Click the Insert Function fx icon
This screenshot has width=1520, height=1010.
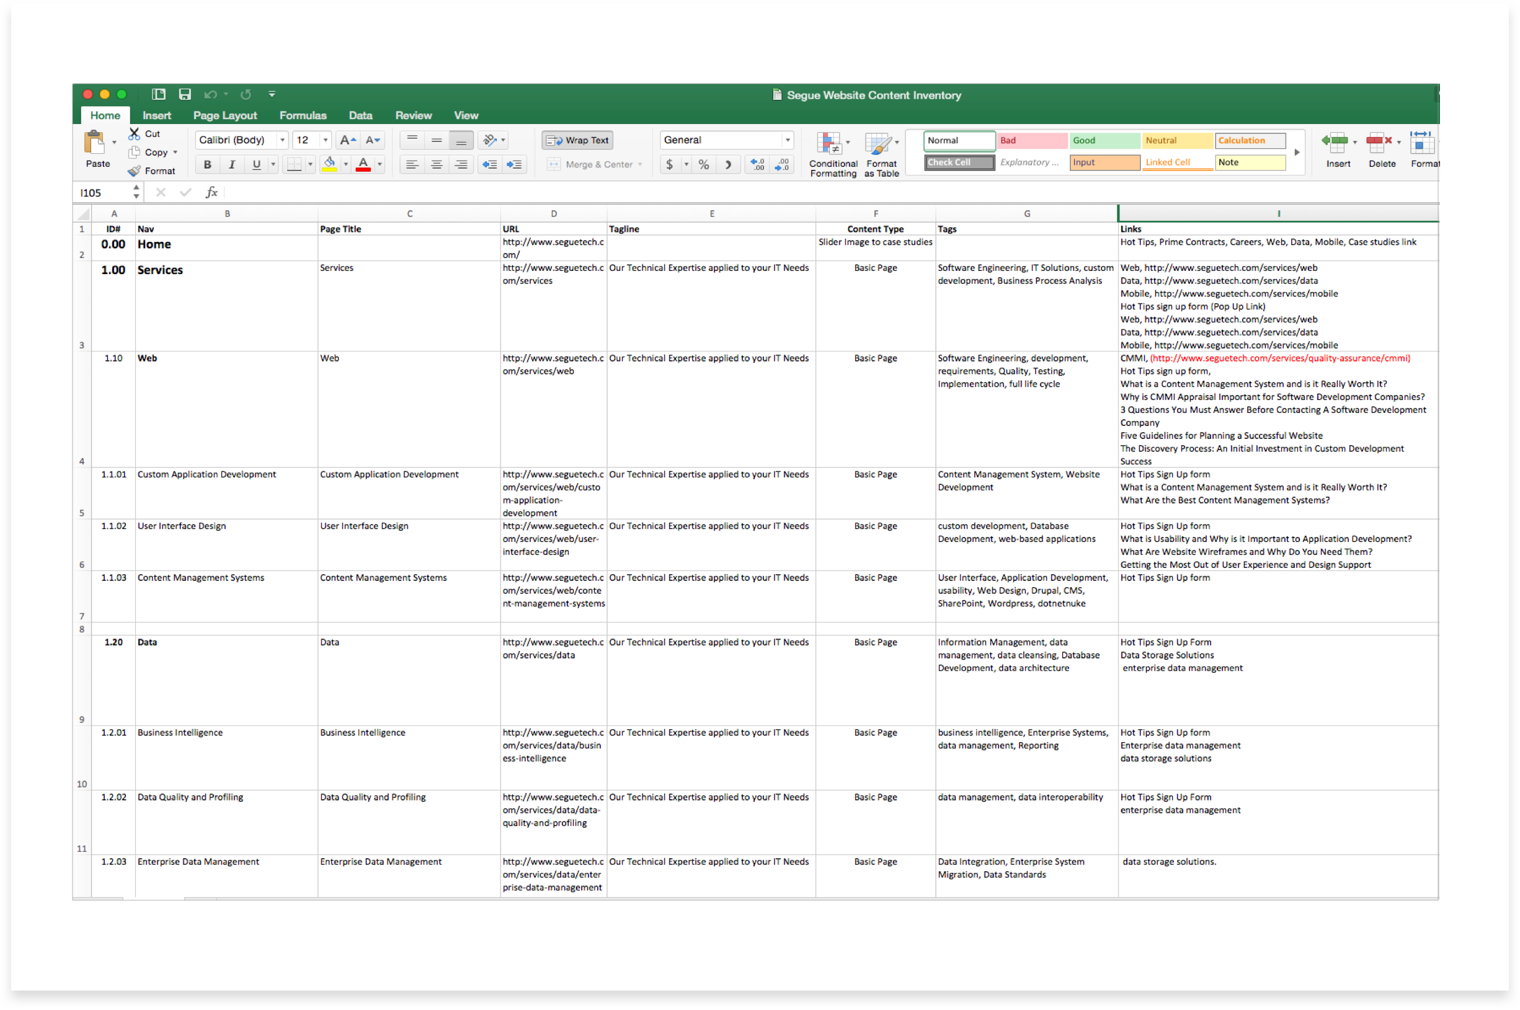[211, 192]
